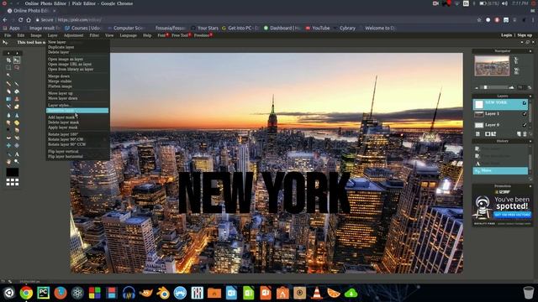Select the Clone Stamp tool
This screenshot has width=538, height=302.
[x=17, y=99]
